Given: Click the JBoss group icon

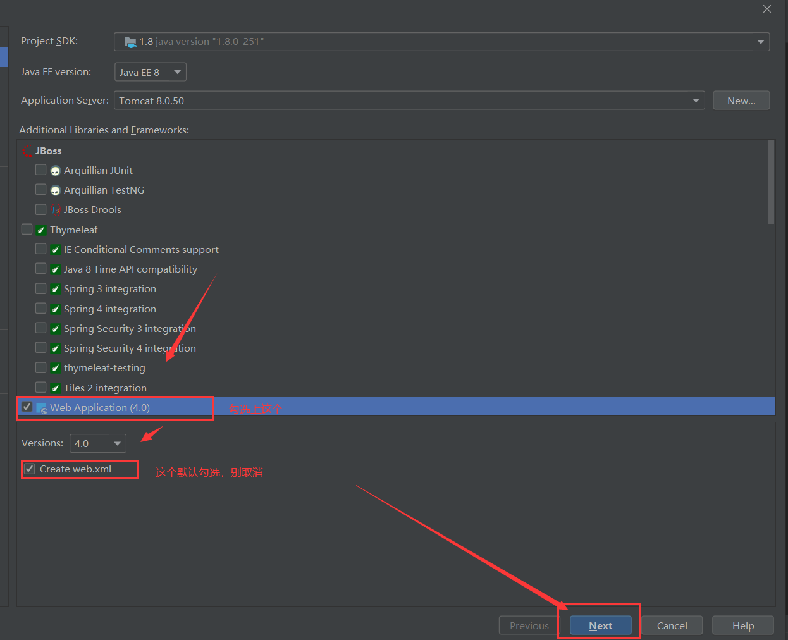Looking at the screenshot, I should tap(27, 151).
